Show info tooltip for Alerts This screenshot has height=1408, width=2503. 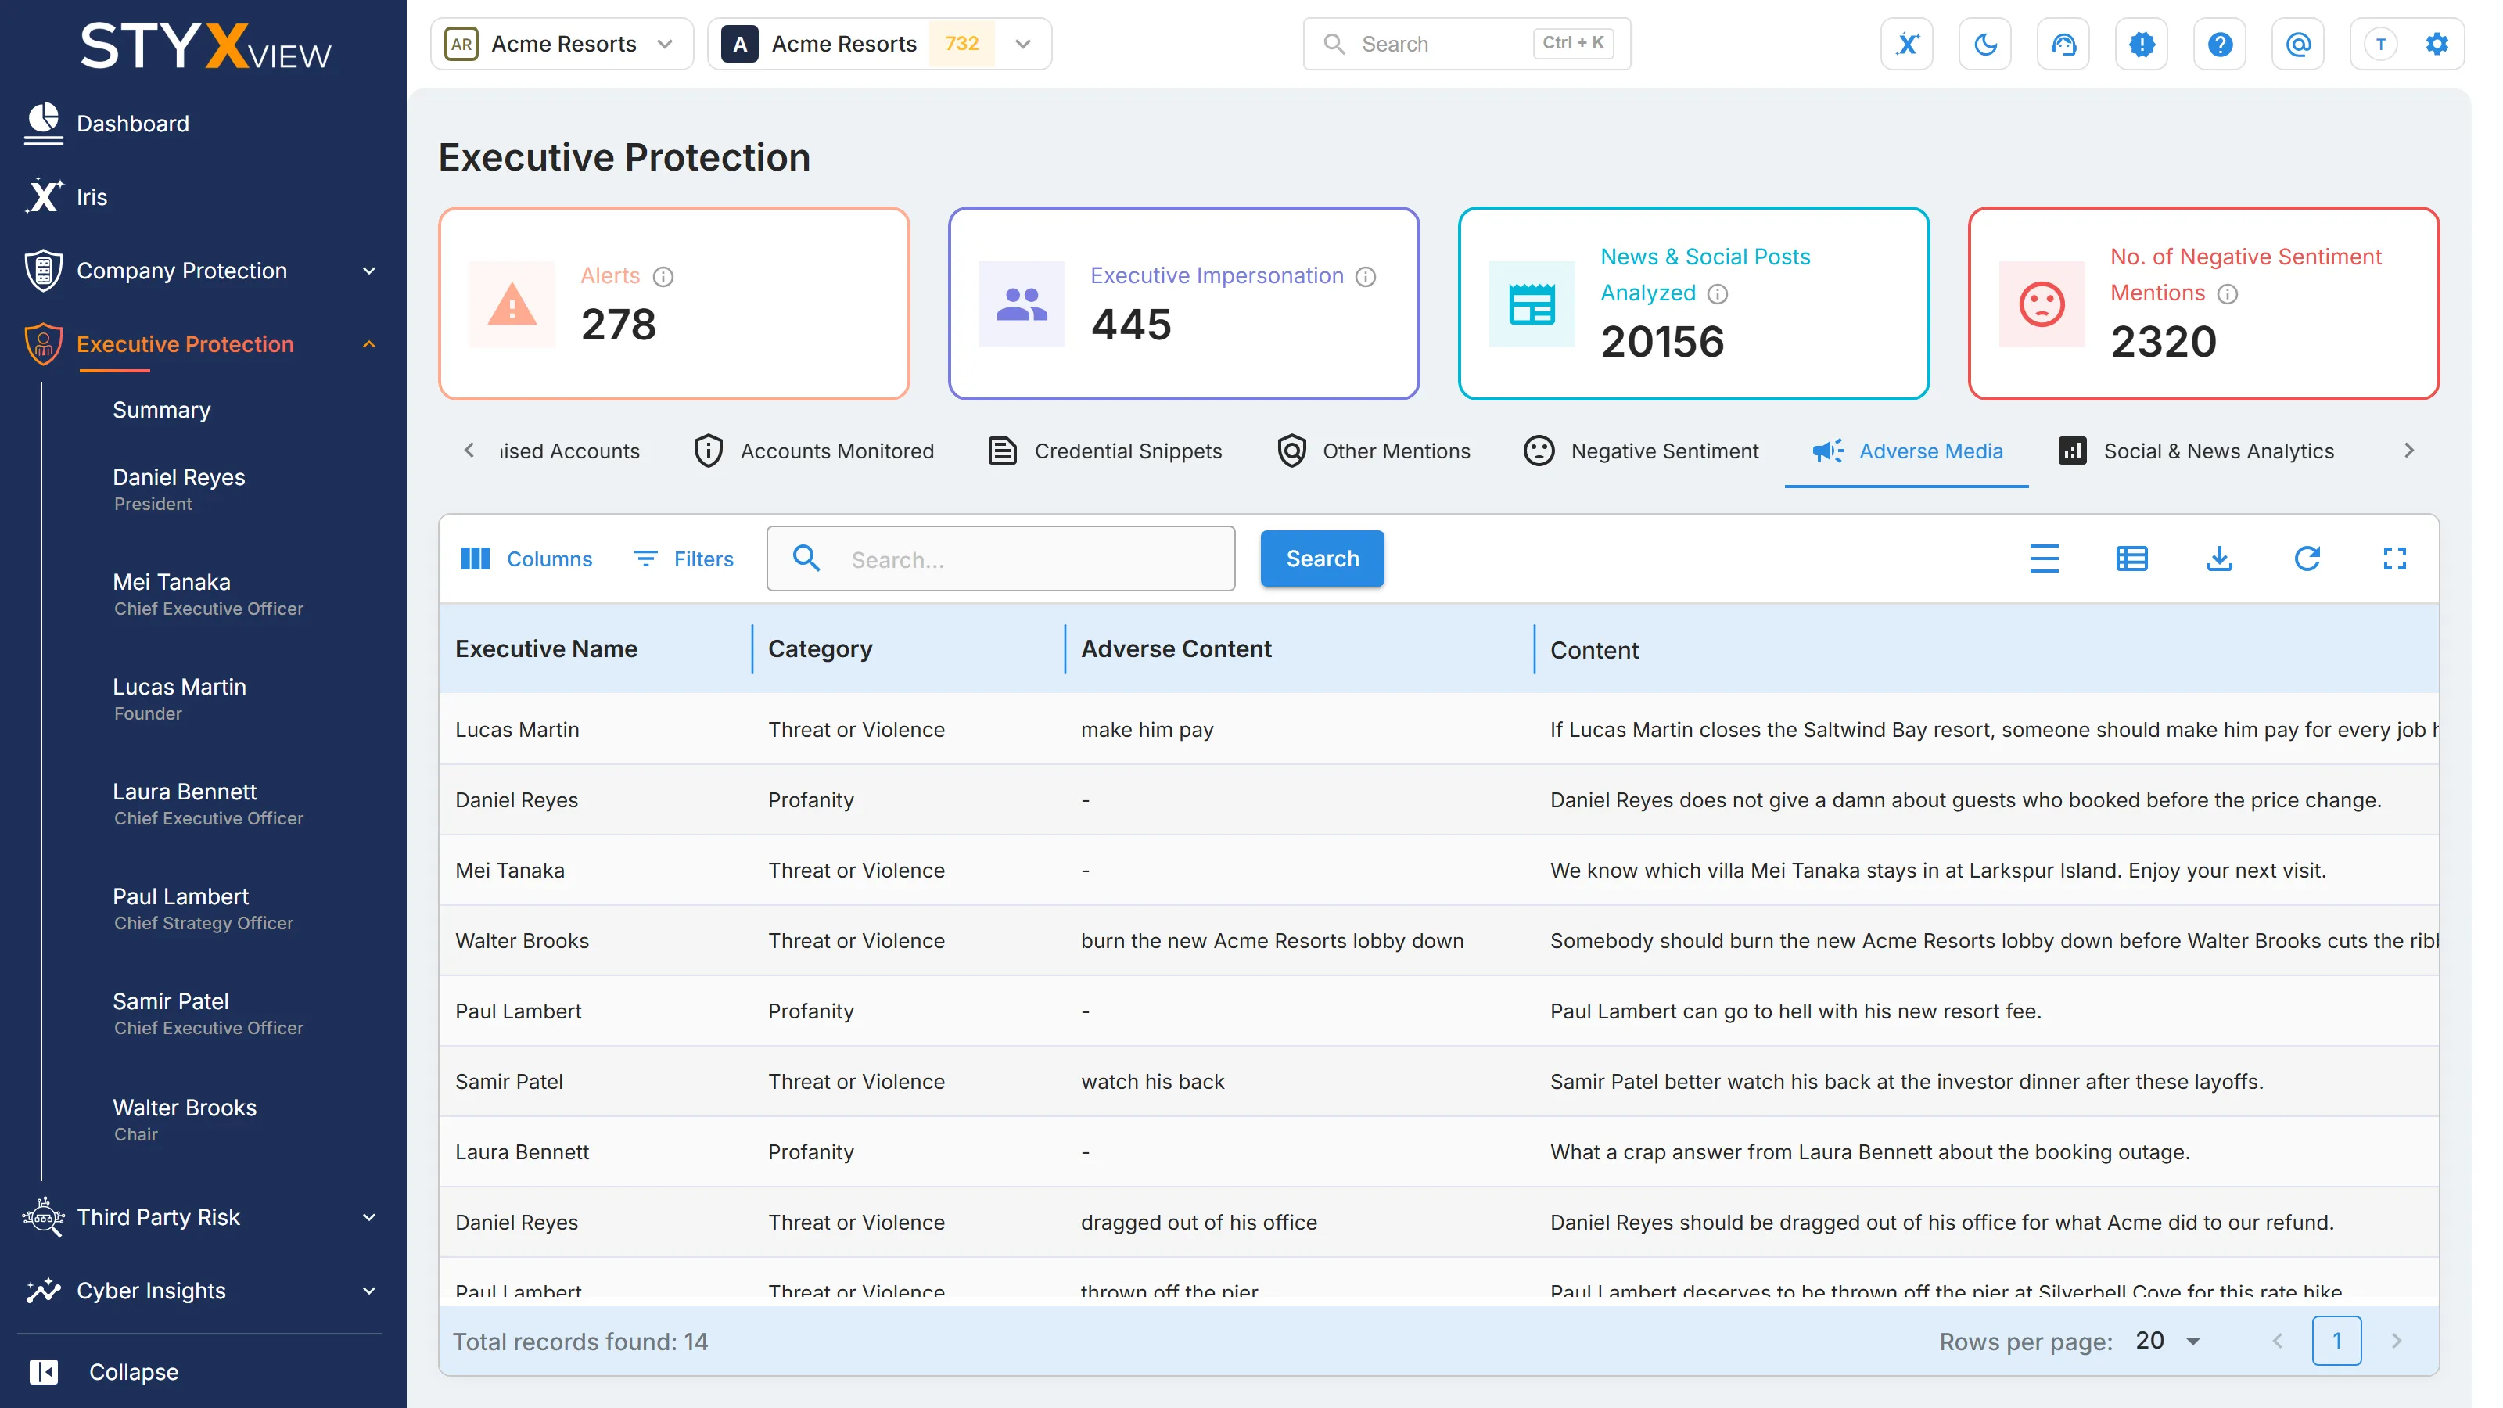click(x=663, y=277)
